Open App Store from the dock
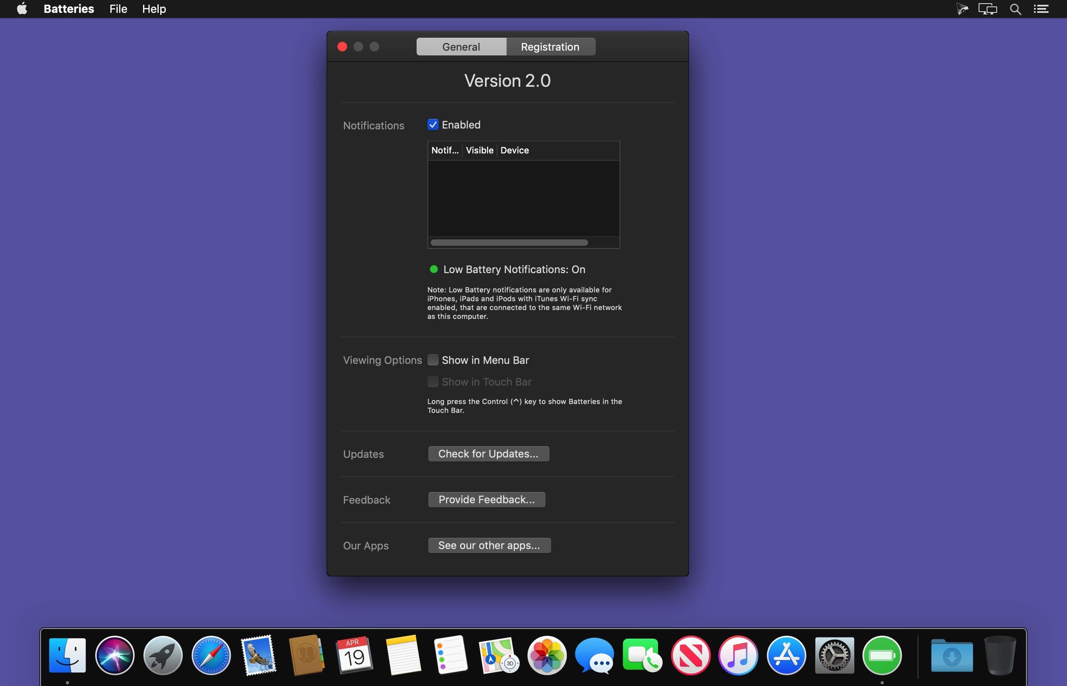This screenshot has width=1067, height=686. pos(786,655)
